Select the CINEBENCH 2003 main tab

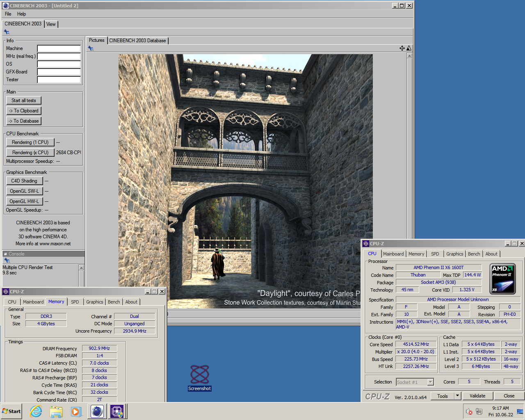(x=23, y=24)
